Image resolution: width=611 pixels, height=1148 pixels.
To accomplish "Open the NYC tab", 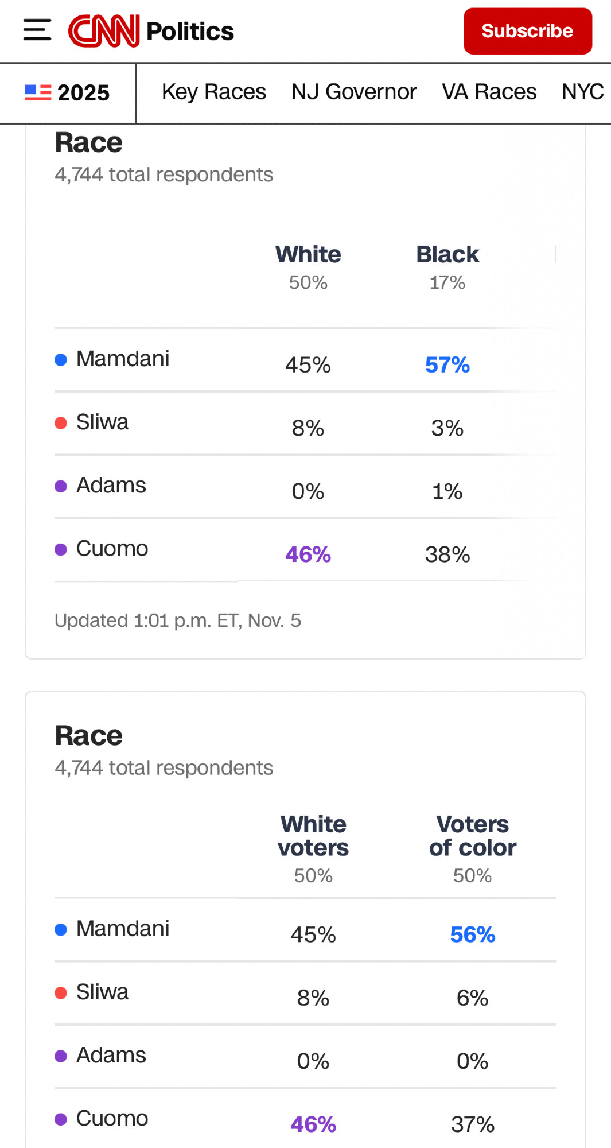I will click(582, 92).
